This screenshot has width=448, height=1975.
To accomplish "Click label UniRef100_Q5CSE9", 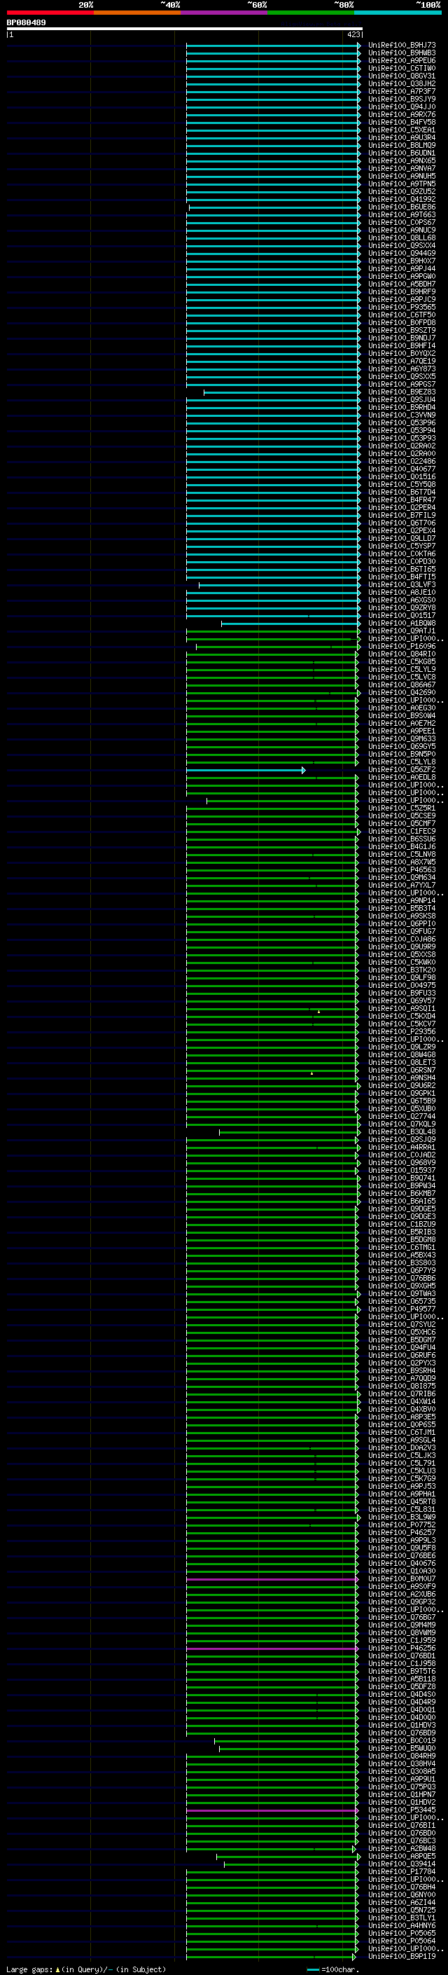I will (401, 816).
